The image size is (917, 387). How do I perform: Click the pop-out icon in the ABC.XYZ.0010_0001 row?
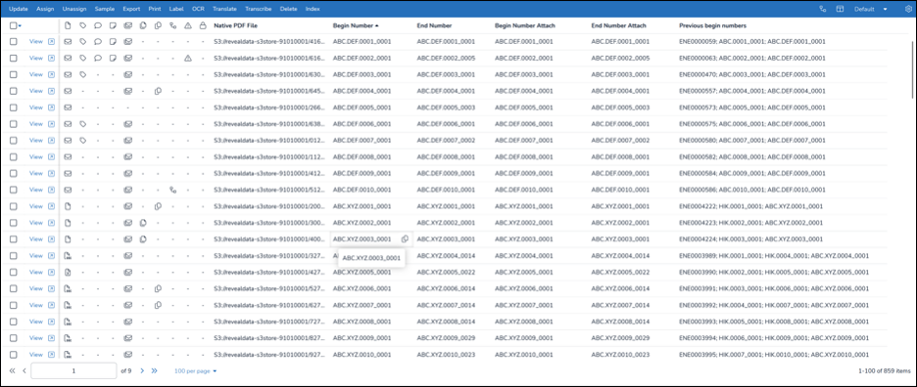(52, 355)
